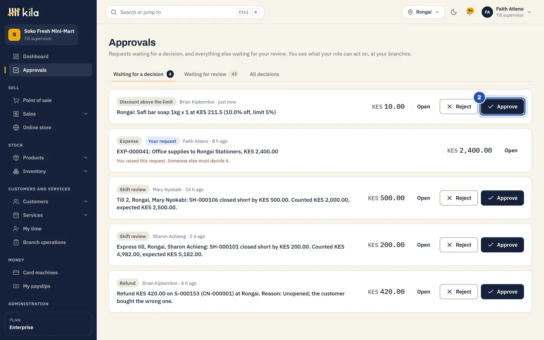Open the Faith Atieno account menu
Viewport: 544px width, 340px height.
tap(507, 12)
